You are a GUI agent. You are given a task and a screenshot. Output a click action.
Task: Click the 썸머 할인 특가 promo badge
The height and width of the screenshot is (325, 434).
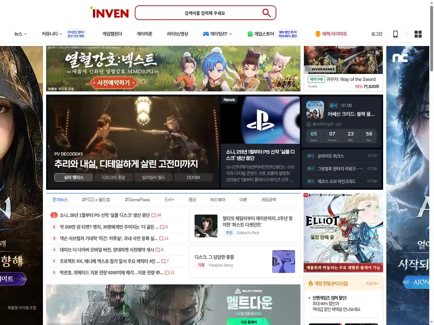288,34
